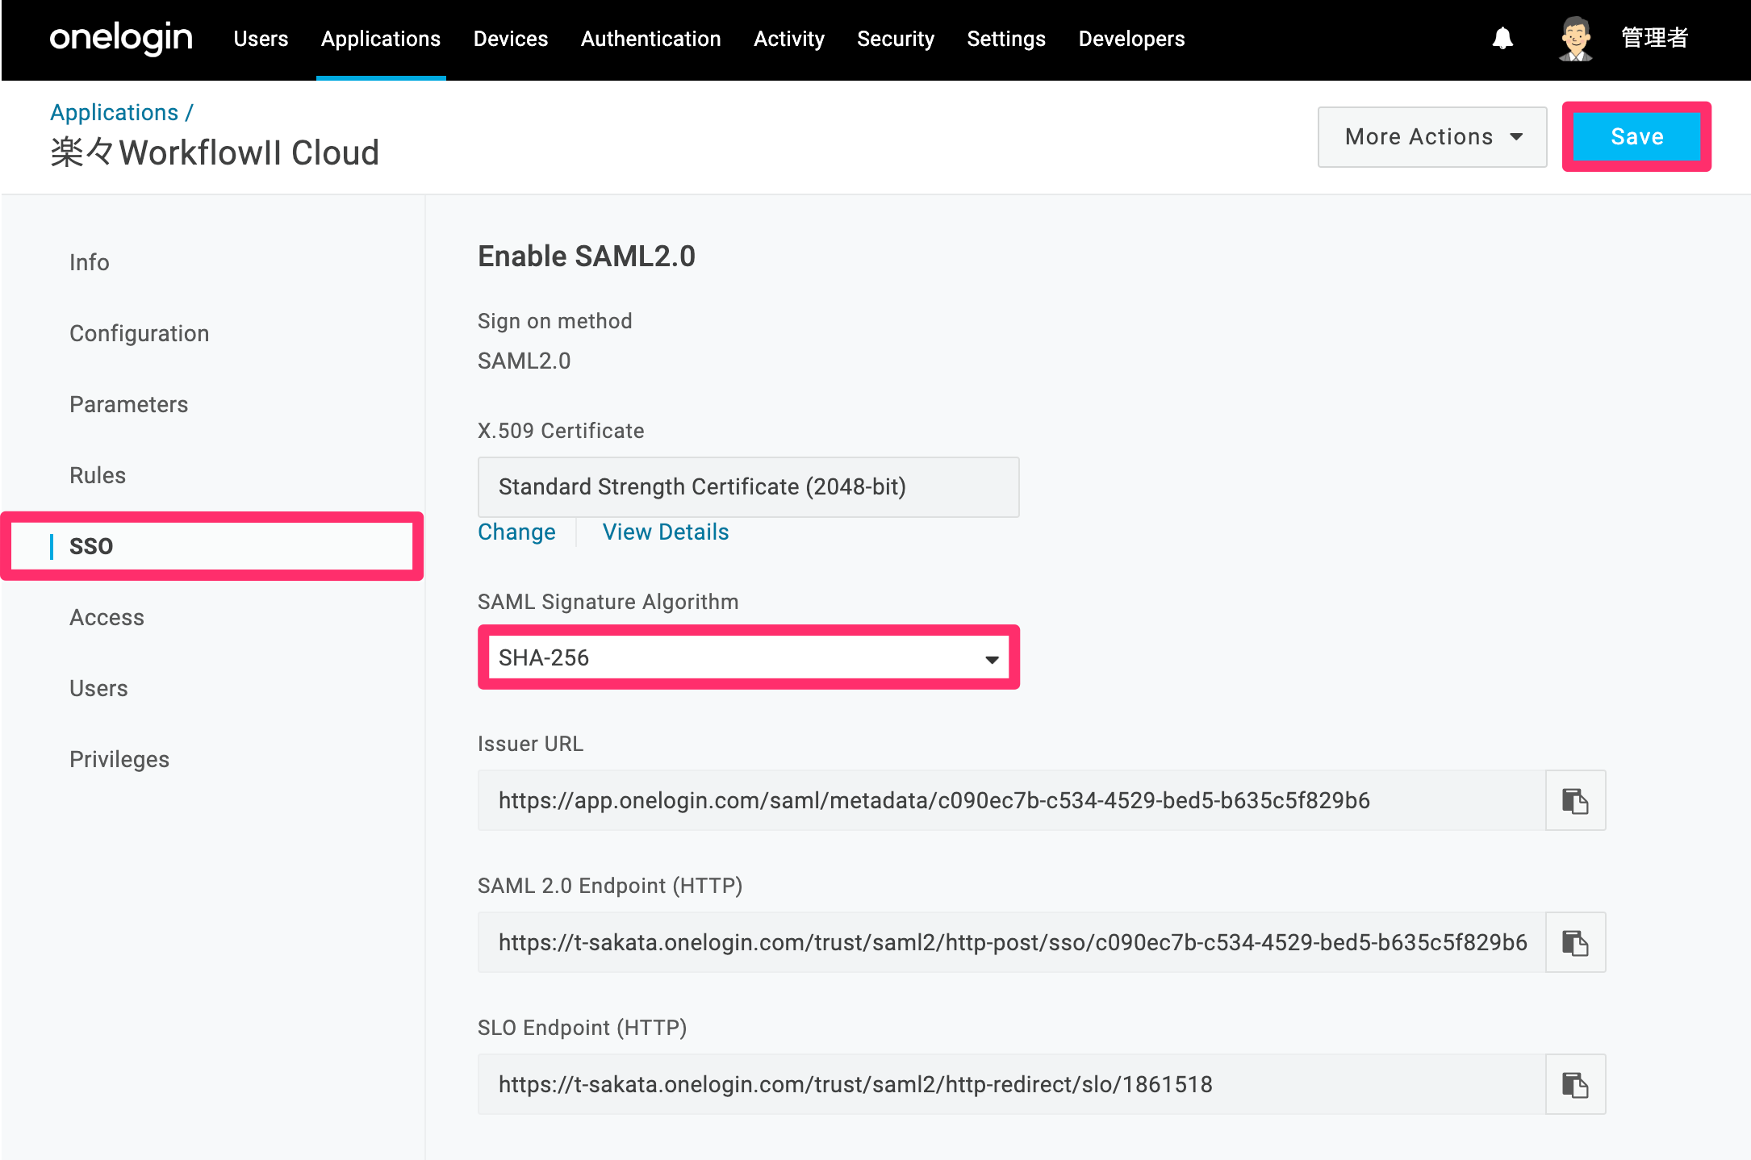Expand the More Actions menu
Viewport: 1751px width, 1160px height.
(x=1432, y=136)
